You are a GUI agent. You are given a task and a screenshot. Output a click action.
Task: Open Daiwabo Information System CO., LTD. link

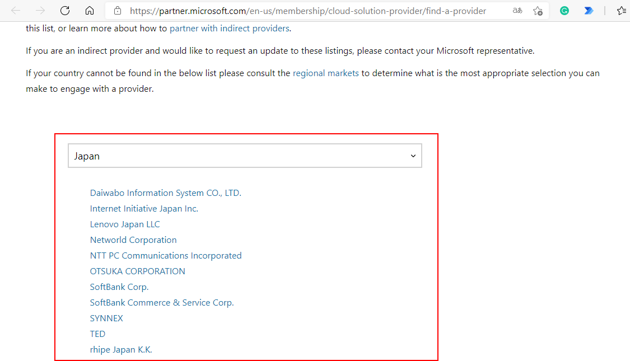(x=166, y=193)
